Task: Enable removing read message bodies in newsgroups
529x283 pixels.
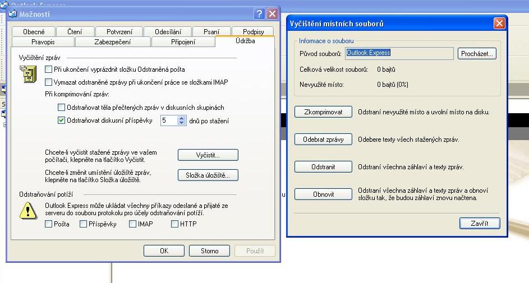Action: pos(61,108)
